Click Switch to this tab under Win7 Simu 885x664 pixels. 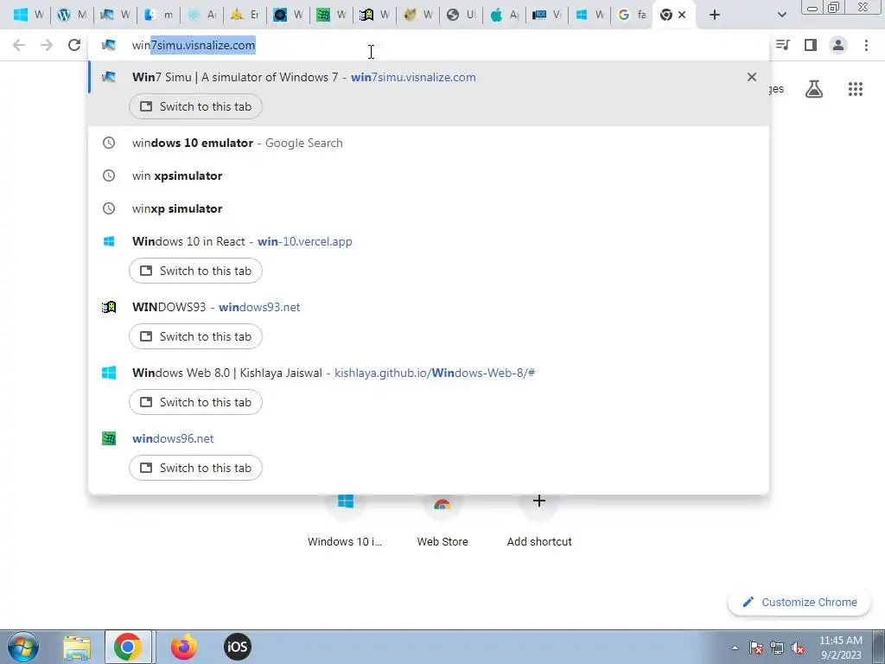pos(196,106)
